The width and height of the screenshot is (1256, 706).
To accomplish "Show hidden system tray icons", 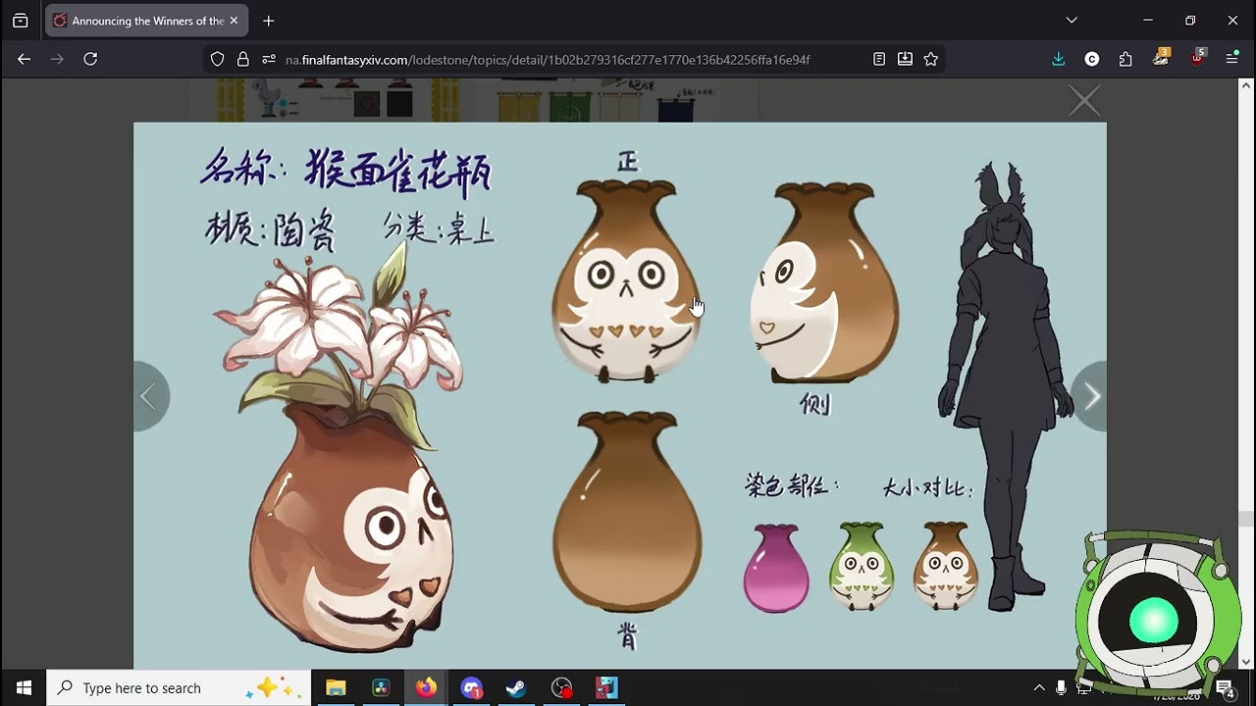I will point(1039,688).
